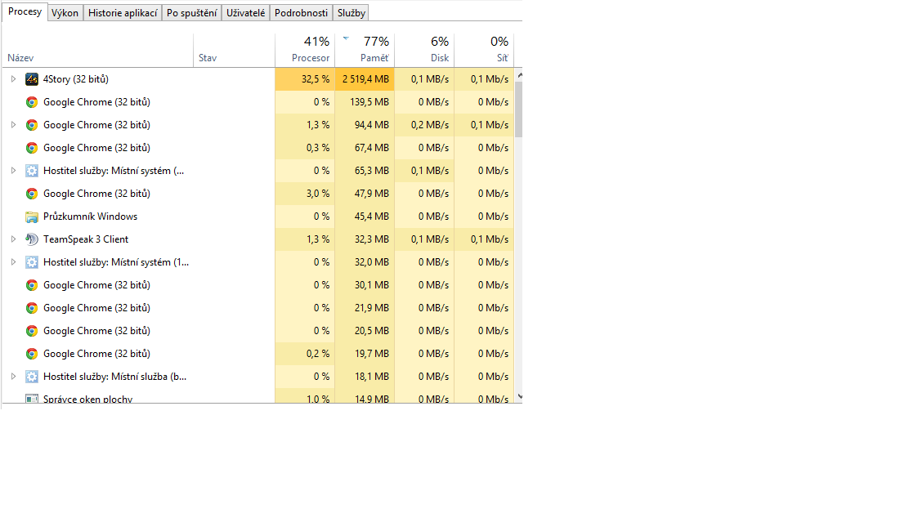The height and width of the screenshot is (509, 918).
Task: Click the 4Story application icon
Action: (32, 79)
